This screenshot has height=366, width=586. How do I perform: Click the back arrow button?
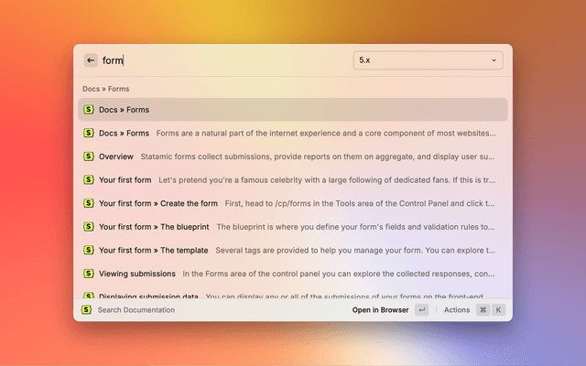coord(91,60)
